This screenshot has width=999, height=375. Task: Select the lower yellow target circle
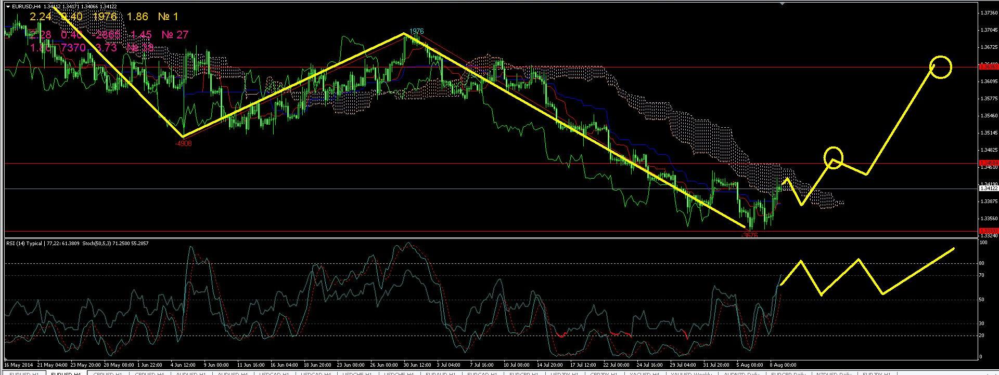[x=834, y=157]
